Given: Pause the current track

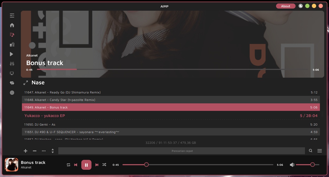Looking at the screenshot, I should click(x=86, y=165).
